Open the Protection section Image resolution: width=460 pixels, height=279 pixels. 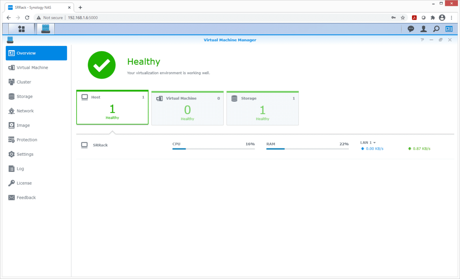point(37,140)
